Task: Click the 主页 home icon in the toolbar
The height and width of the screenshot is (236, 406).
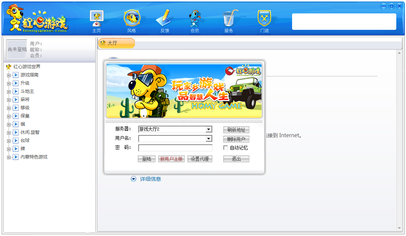Action: tap(97, 17)
